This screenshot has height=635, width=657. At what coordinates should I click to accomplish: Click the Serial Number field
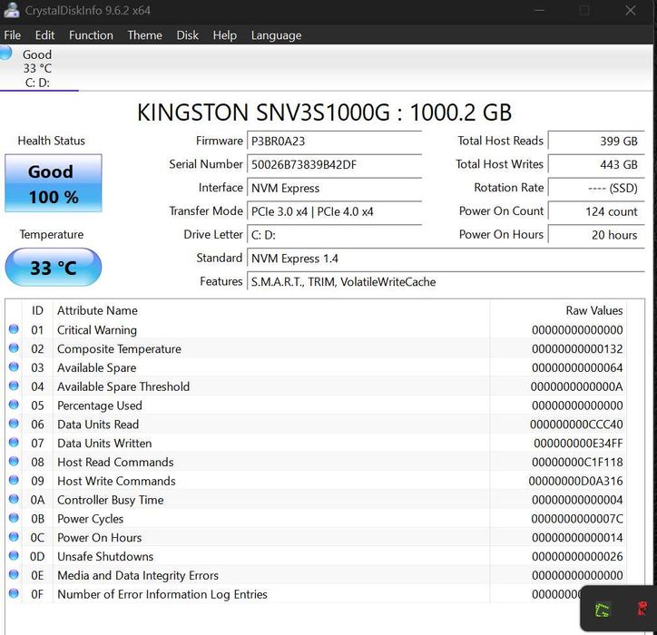point(335,164)
